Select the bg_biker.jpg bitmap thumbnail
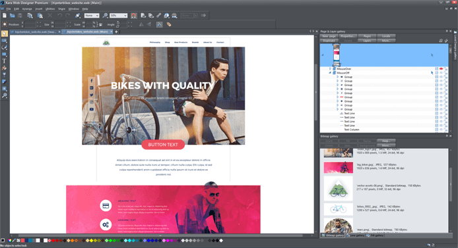This screenshot has width=458, height=248. [x=339, y=167]
